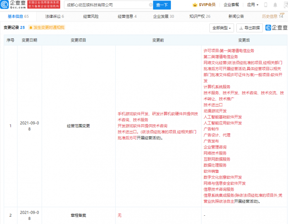This screenshot has width=288, height=224.
Task: Click the 计算机系统服务 line
Action: point(217,87)
